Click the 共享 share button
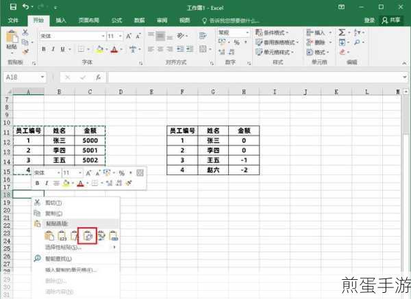This screenshot has height=299, width=411. tap(391, 20)
